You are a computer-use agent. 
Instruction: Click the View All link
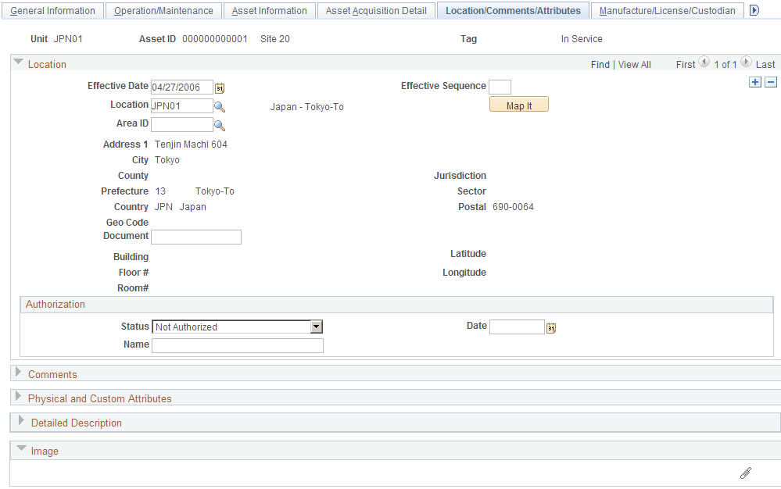(x=635, y=65)
